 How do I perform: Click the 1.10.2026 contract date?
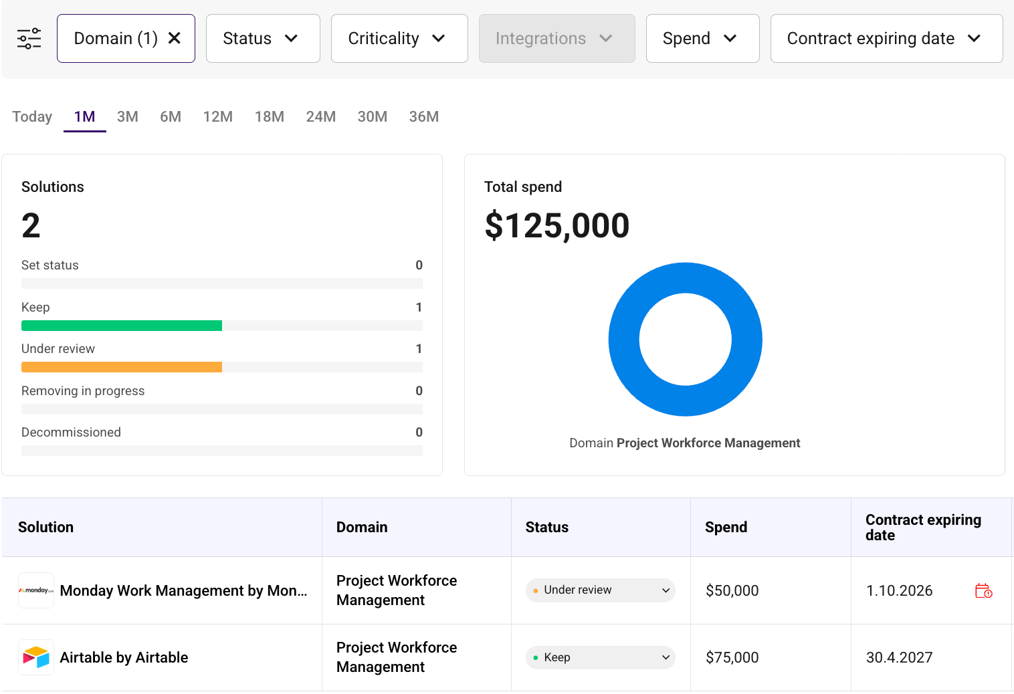coord(900,590)
